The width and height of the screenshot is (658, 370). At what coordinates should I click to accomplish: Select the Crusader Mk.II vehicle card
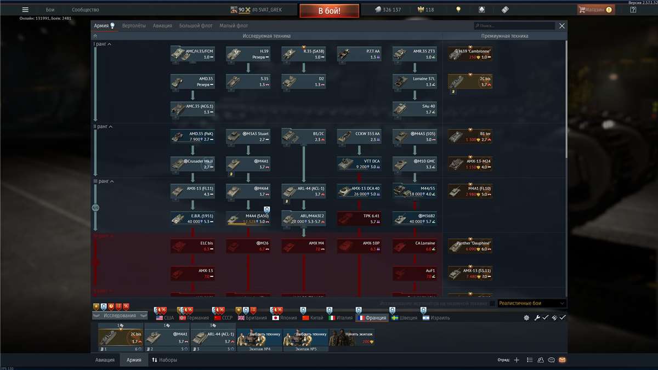[192, 164]
